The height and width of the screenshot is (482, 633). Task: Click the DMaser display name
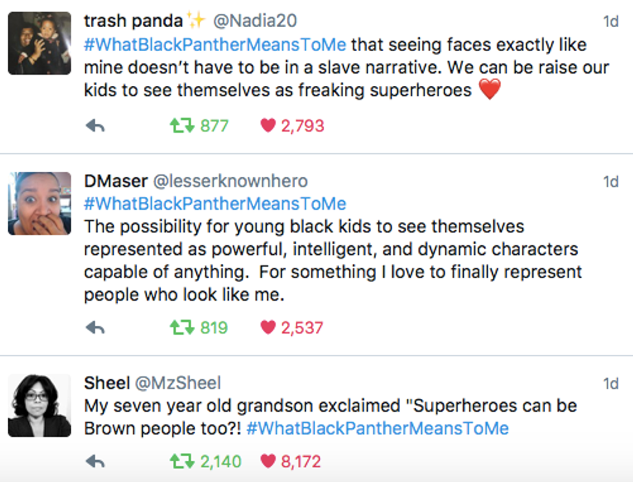tap(116, 181)
